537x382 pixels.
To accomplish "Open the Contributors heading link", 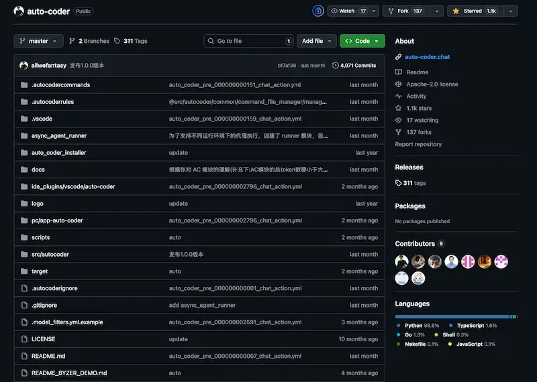I will pos(420,244).
